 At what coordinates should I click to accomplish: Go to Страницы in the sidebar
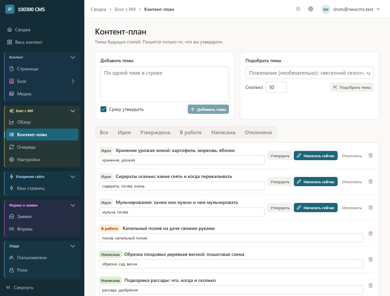click(42, 69)
